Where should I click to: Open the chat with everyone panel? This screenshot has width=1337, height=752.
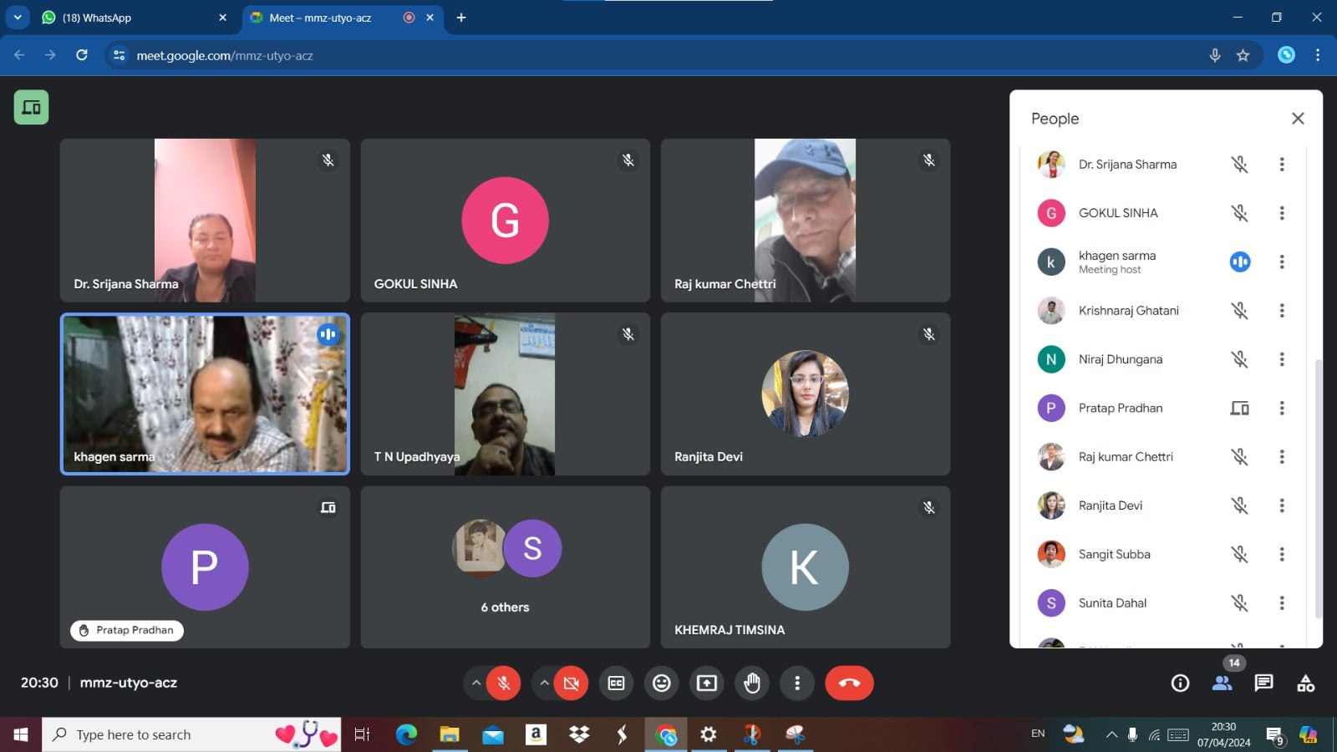coord(1263,683)
